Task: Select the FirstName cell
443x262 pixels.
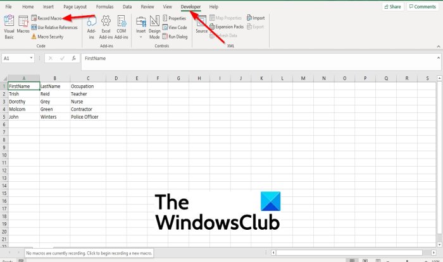Action: coord(24,86)
